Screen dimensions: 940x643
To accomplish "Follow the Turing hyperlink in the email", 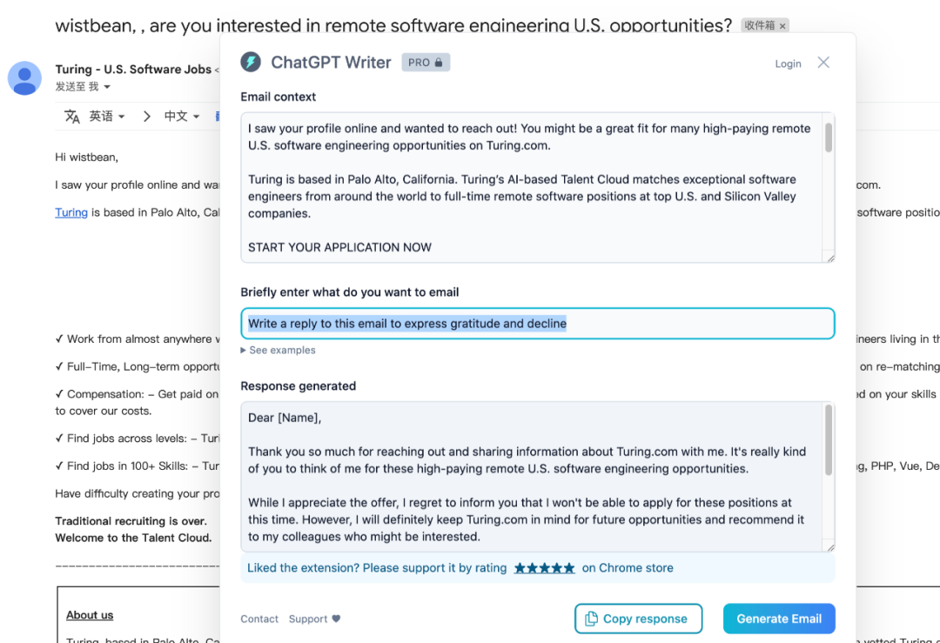I will [x=71, y=212].
